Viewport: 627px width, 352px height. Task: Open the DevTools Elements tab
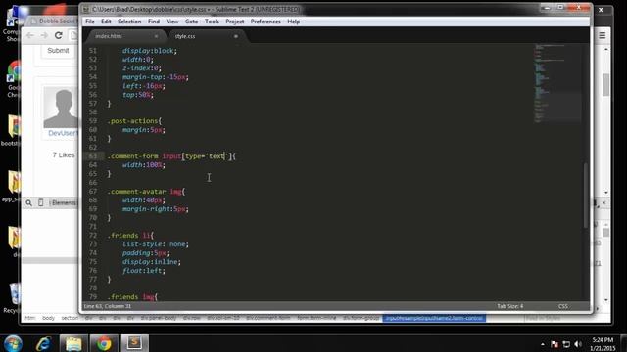click(64, 202)
